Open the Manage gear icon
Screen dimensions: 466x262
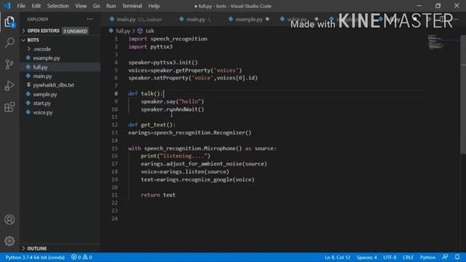point(9,241)
